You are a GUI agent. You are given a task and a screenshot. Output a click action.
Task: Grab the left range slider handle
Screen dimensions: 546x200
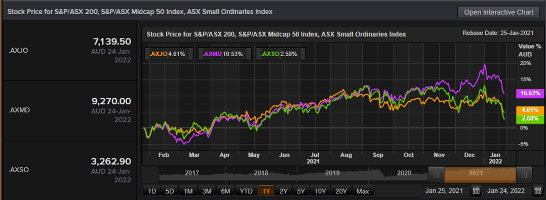click(x=436, y=175)
